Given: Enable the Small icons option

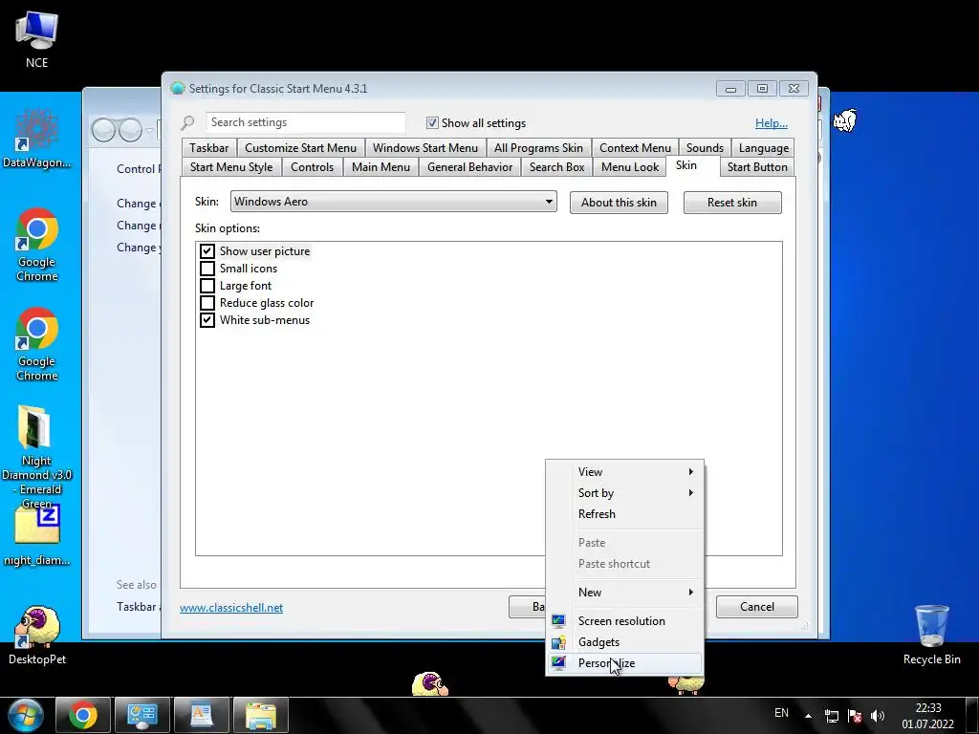Looking at the screenshot, I should [207, 269].
